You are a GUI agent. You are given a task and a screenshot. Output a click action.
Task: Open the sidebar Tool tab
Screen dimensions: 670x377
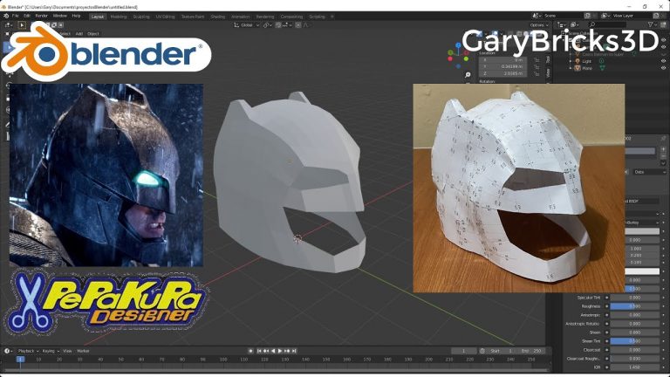click(548, 59)
